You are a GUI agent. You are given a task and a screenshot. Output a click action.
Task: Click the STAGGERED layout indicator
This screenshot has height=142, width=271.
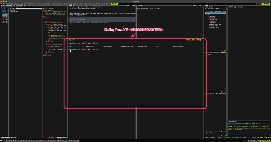pos(266,4)
